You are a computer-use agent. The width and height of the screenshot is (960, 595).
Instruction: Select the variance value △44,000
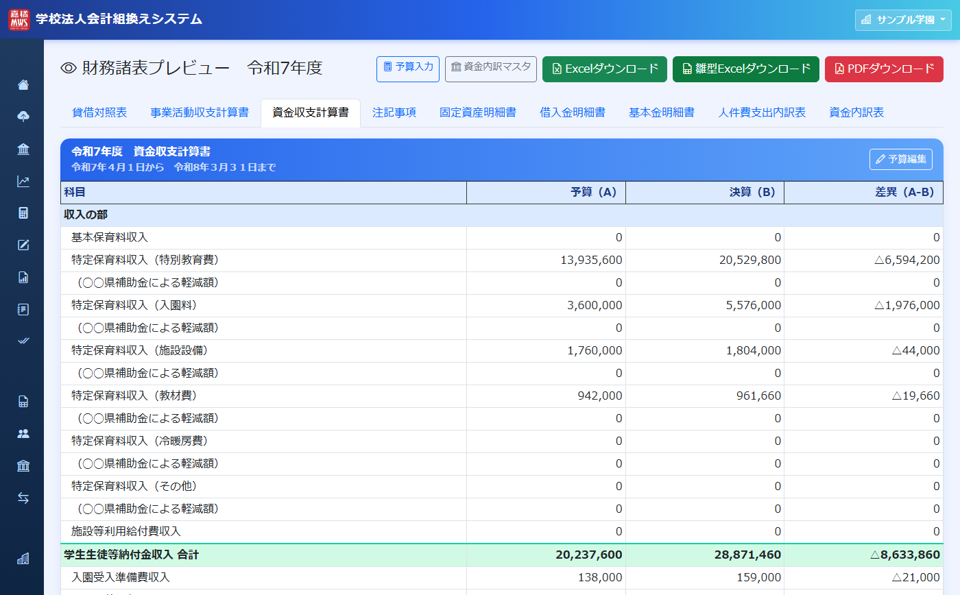(x=915, y=351)
